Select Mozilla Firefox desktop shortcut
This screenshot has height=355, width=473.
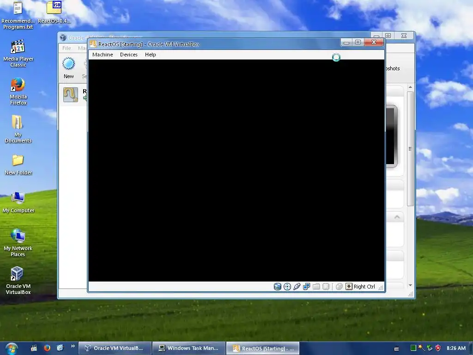click(18, 91)
